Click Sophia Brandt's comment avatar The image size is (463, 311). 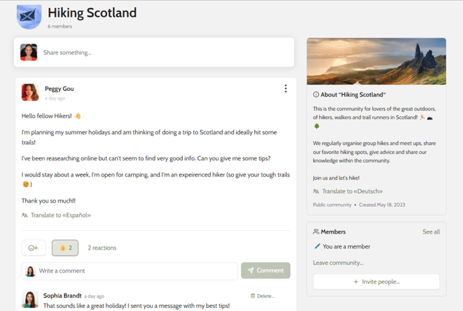[30, 299]
